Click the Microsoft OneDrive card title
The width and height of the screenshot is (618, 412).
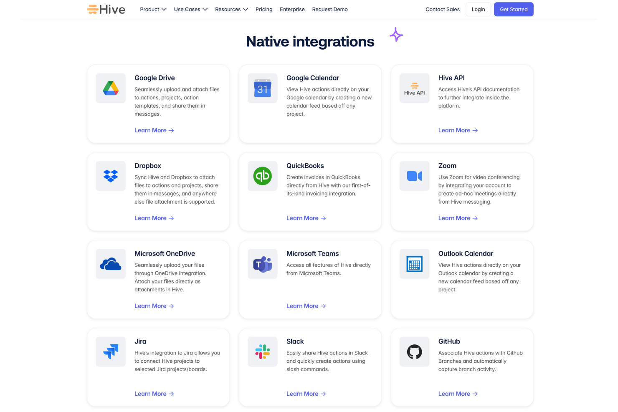[x=165, y=254]
